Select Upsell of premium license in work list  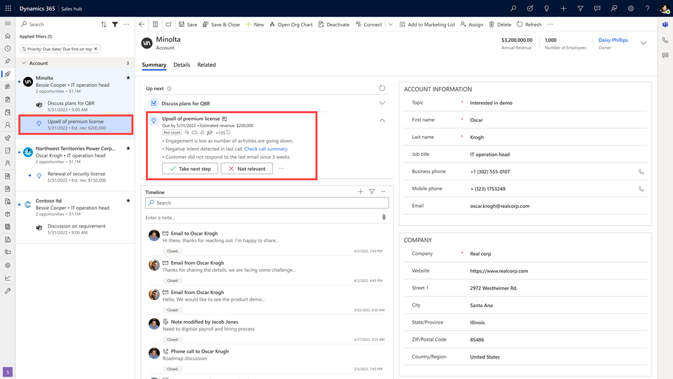(76, 124)
